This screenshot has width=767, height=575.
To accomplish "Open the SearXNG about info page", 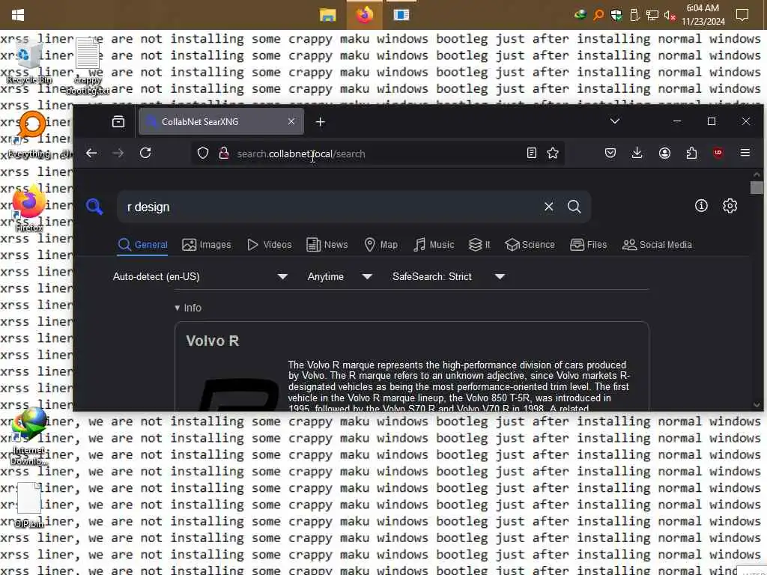I will click(x=701, y=206).
